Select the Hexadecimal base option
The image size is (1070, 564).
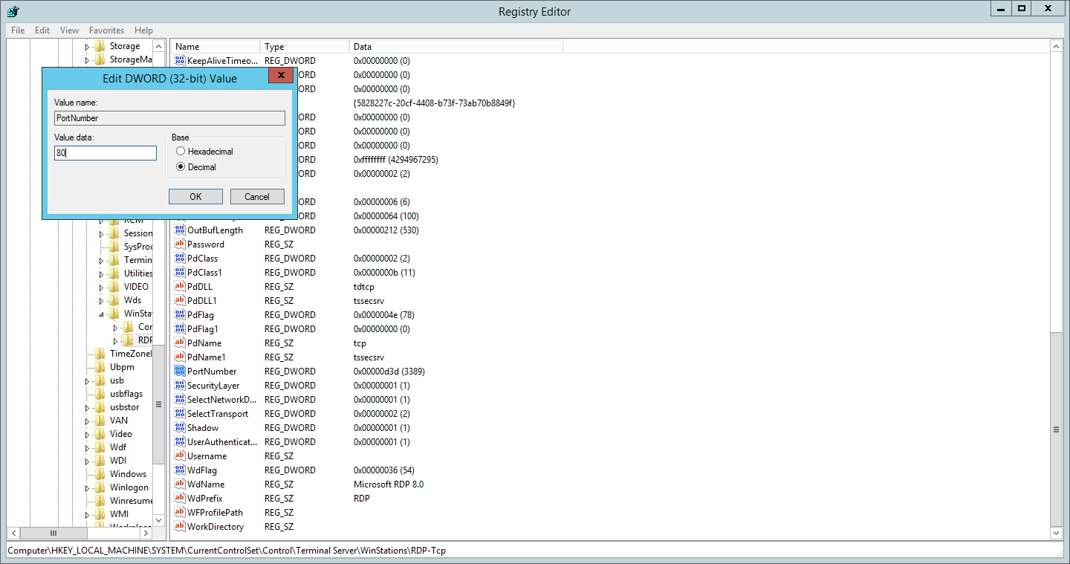(181, 152)
